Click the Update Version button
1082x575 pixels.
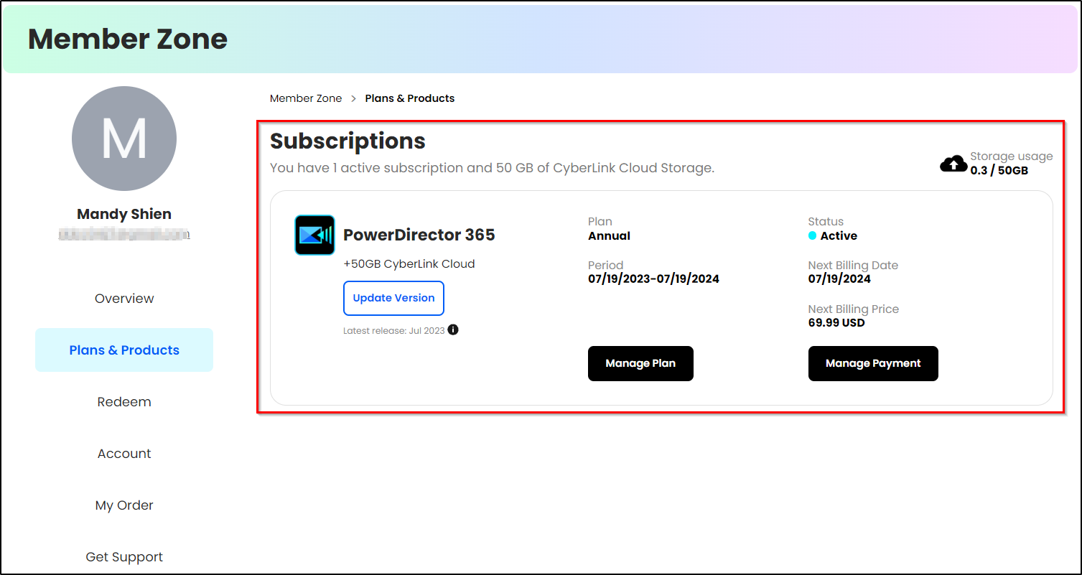(393, 298)
